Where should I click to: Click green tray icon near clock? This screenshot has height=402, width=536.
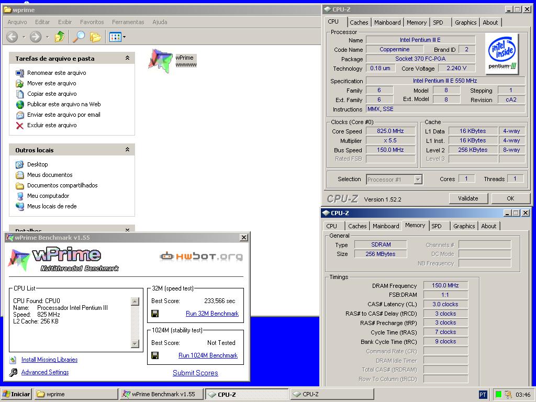[x=498, y=395]
